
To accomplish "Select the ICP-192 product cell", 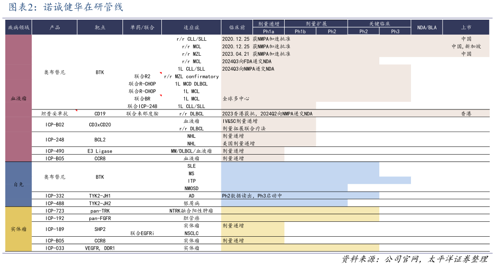I will pos(55,218).
